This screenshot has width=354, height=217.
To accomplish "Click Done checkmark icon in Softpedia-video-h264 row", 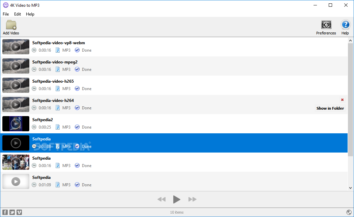I will click(77, 108).
